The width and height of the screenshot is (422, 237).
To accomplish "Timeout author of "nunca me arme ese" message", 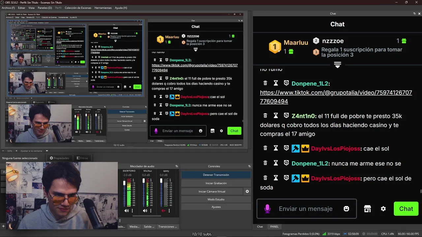I will point(276,163).
